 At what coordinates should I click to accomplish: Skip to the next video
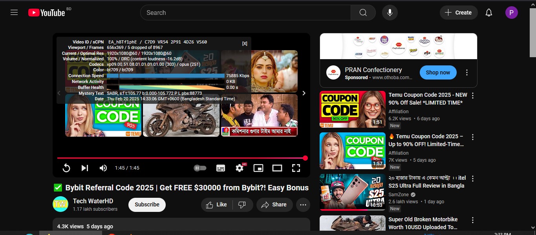click(84, 168)
